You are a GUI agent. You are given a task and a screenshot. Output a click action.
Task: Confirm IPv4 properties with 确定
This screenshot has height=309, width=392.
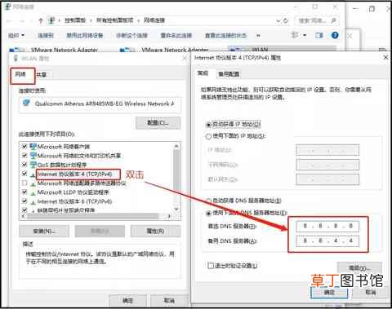[x=329, y=293]
